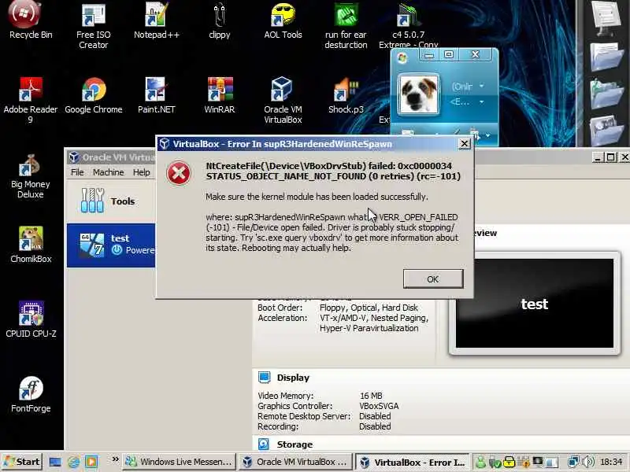Click the document stack icon in sidebar dock
This screenshot has height=472, width=630.
tap(606, 18)
